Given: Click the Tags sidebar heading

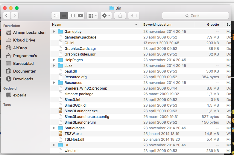Looking at the screenshot, I should [7, 105].
